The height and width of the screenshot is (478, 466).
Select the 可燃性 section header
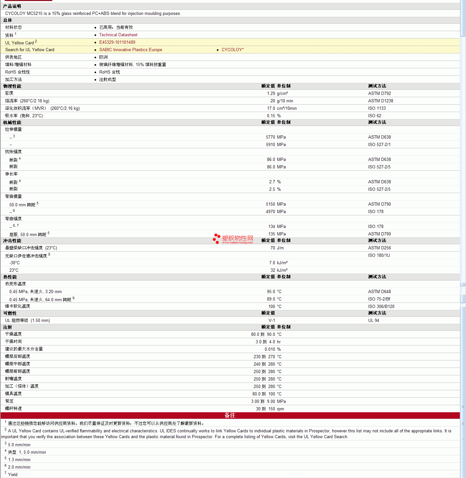point(10,313)
